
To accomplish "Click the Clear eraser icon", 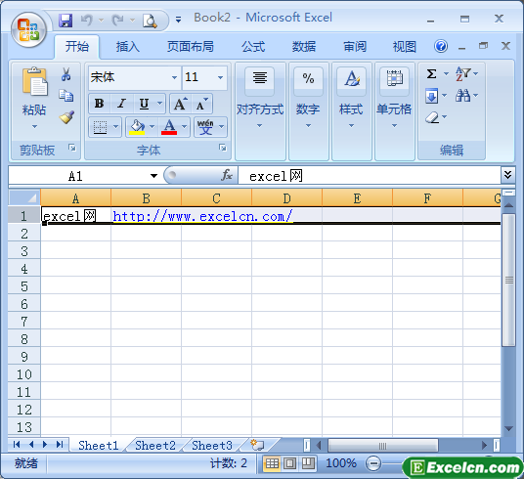I will (x=432, y=117).
